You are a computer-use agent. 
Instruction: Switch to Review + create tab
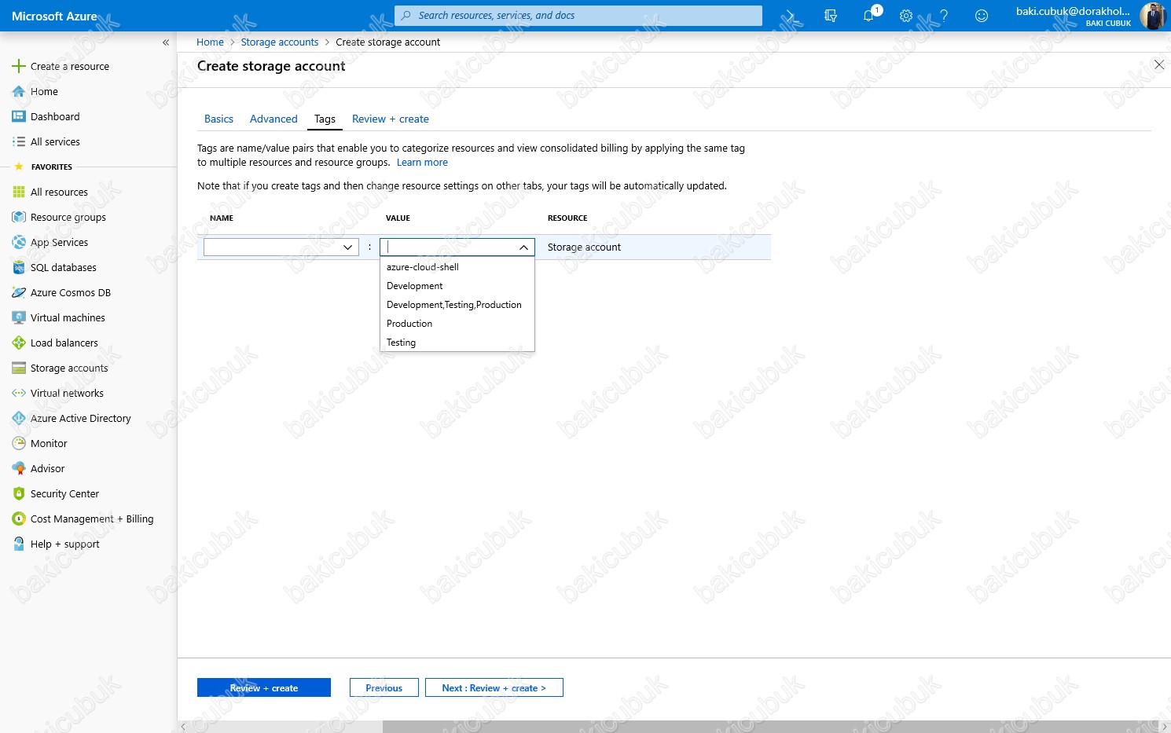click(x=391, y=119)
